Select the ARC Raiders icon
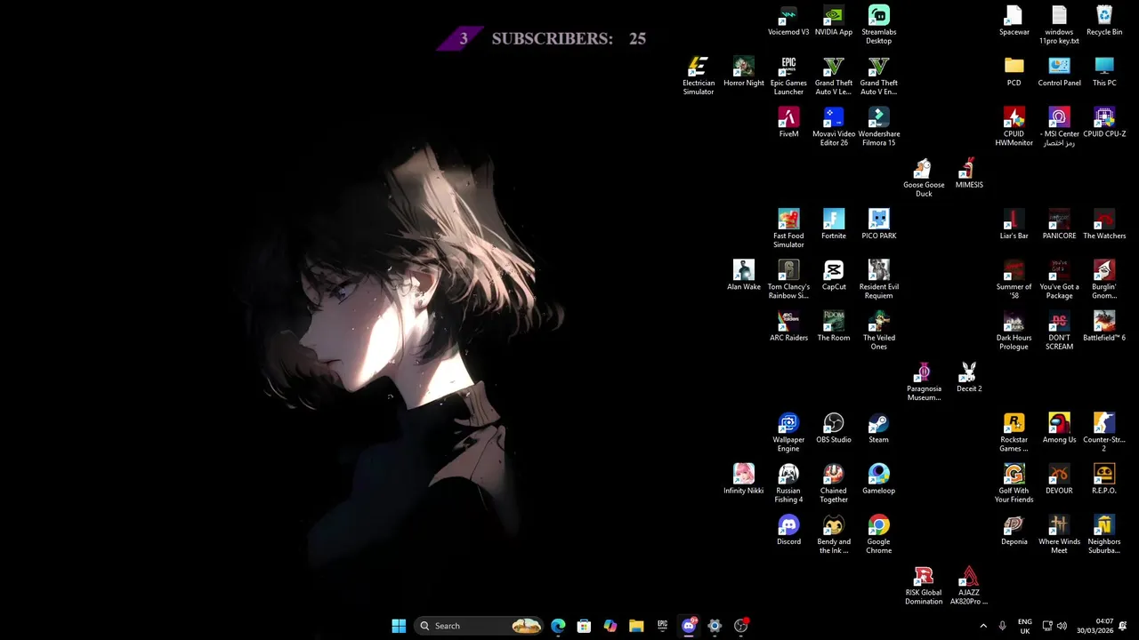This screenshot has height=640, width=1139. click(788, 326)
